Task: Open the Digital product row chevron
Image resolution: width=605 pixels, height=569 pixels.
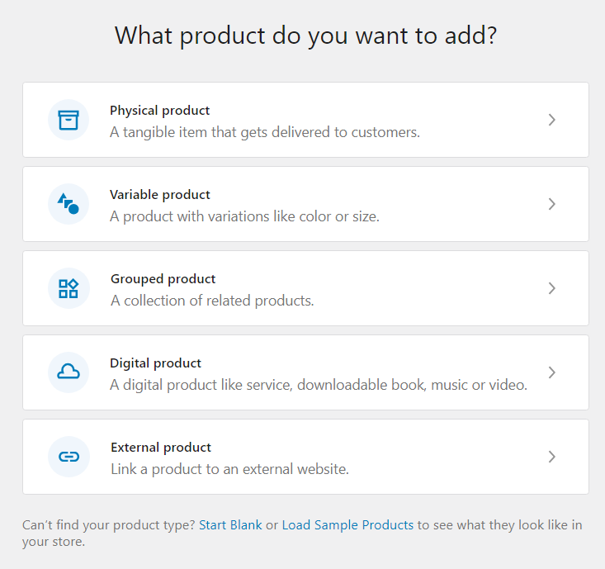Action: pos(552,372)
